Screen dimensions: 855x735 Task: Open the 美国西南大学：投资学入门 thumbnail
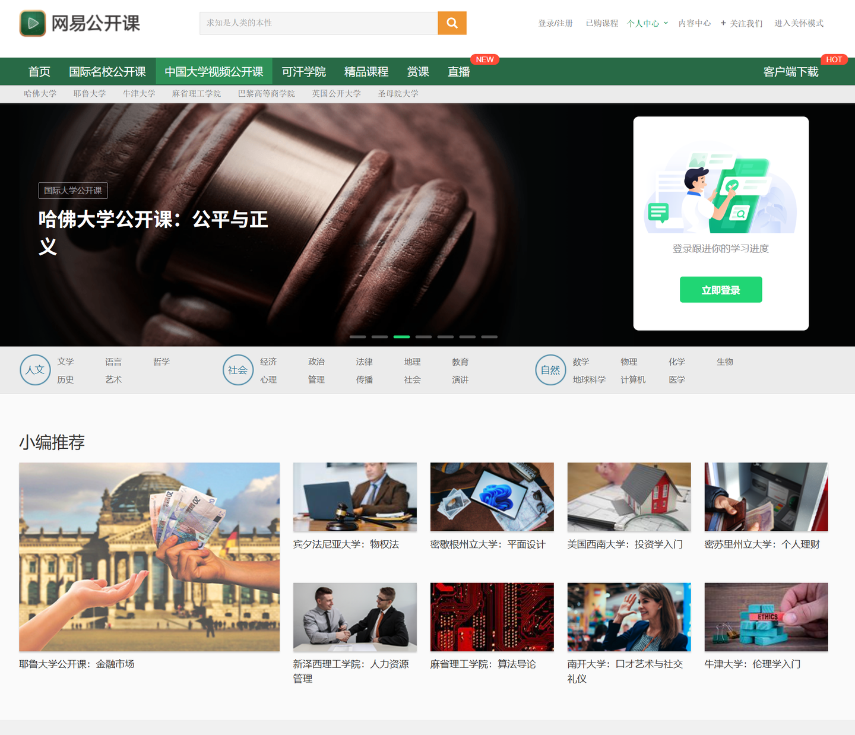(629, 497)
